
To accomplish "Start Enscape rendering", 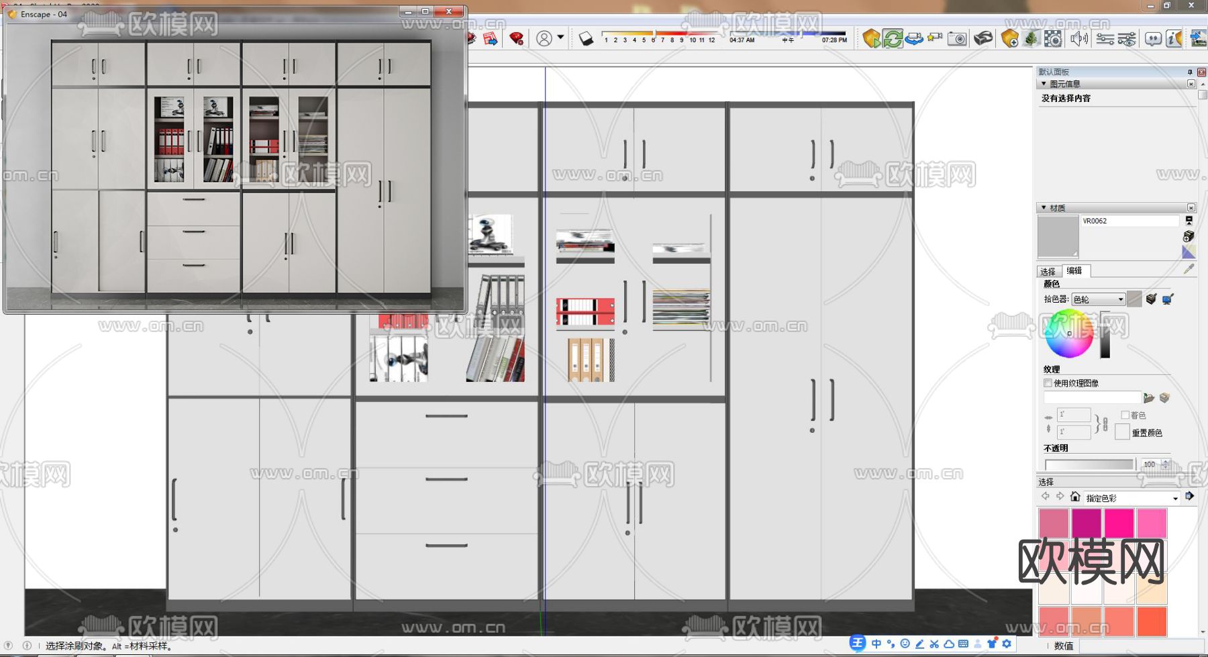I will (x=871, y=39).
